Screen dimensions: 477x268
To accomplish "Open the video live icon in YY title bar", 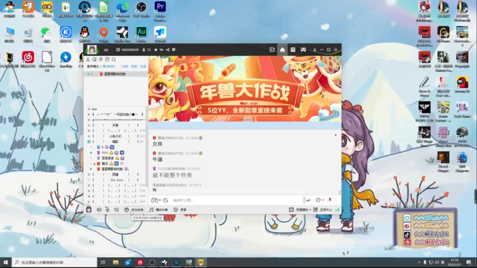I will 272,50.
